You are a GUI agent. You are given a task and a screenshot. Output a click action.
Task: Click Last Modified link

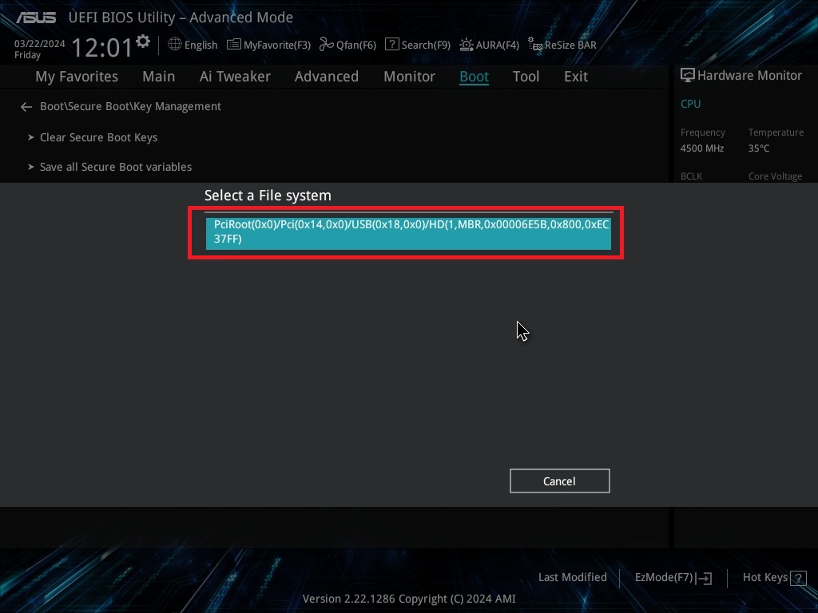click(x=572, y=577)
